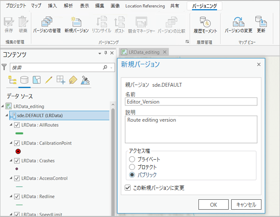Image resolution: width=280 pixels, height=217 pixels.
Task: Collapse the LRData : Redline layer
Action: click(11, 196)
